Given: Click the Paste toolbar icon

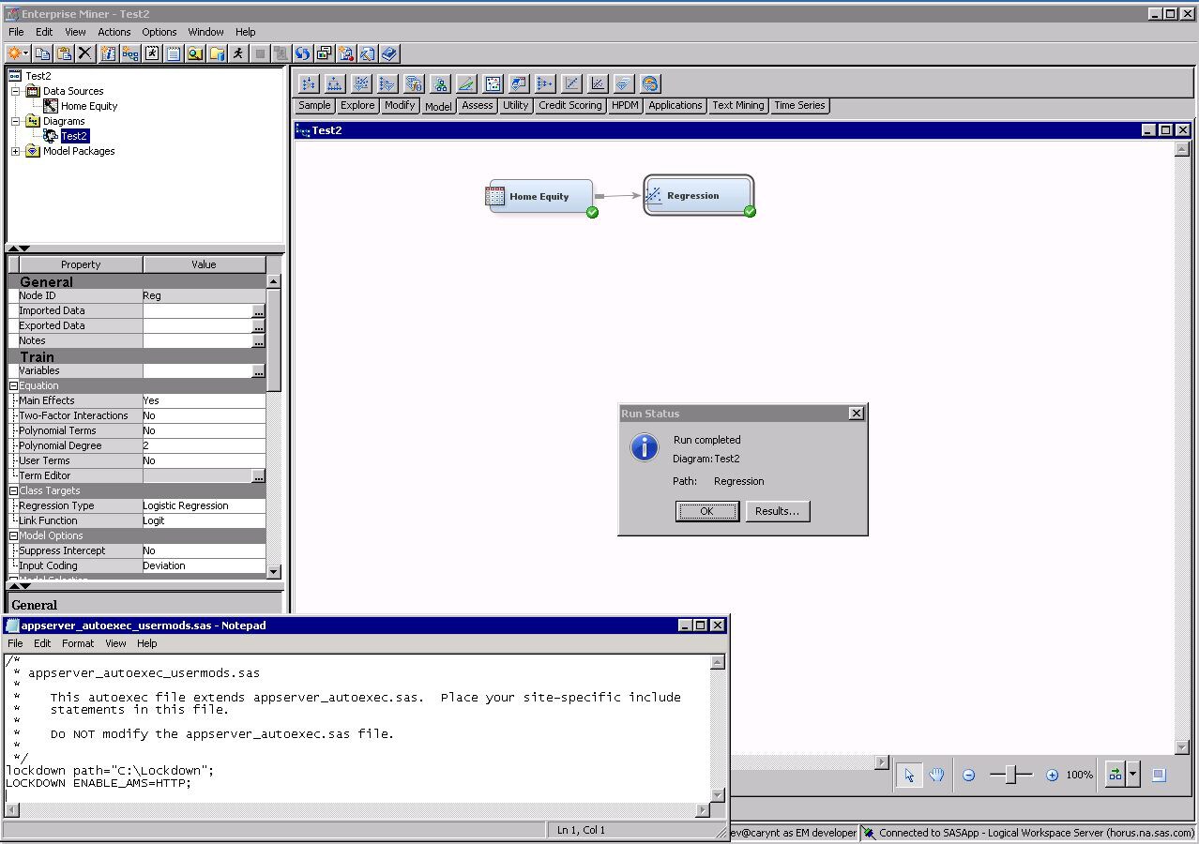Looking at the screenshot, I should tap(64, 53).
